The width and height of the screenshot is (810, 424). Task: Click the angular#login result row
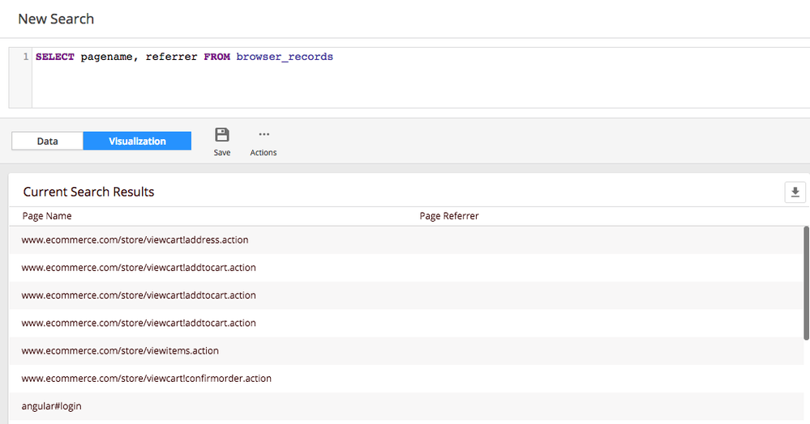pyautogui.click(x=51, y=406)
